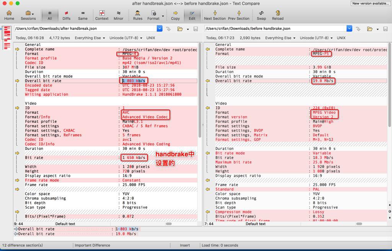
Task: Click right gutter arrow beside Bit rate mode
Action: tap(208, 153)
